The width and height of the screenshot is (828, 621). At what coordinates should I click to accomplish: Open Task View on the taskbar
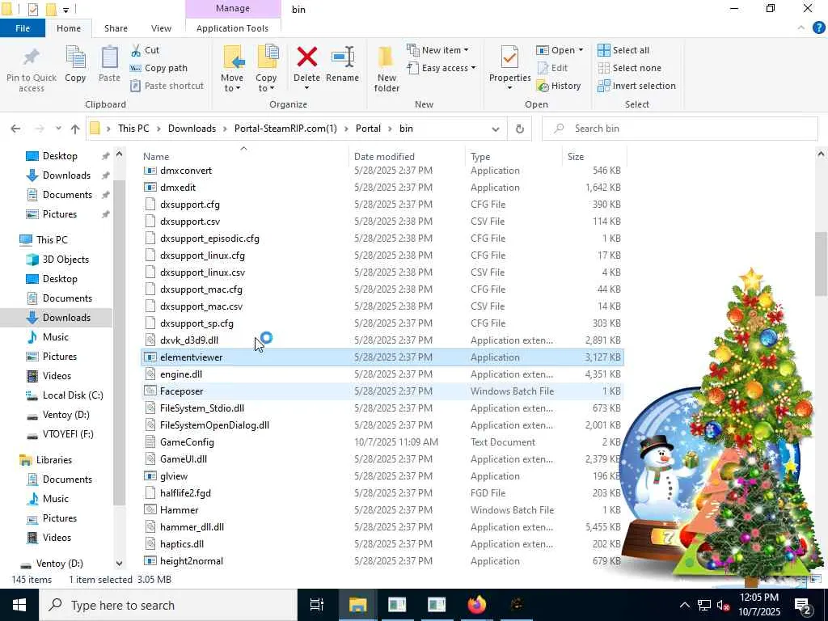317,605
